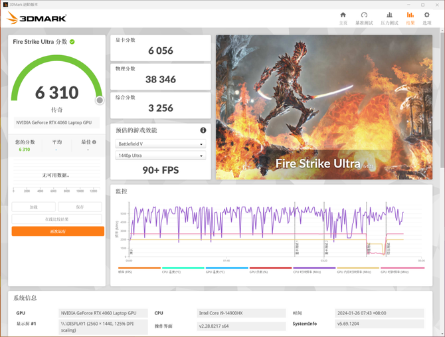Click the 加载 load button

[x=33, y=207]
